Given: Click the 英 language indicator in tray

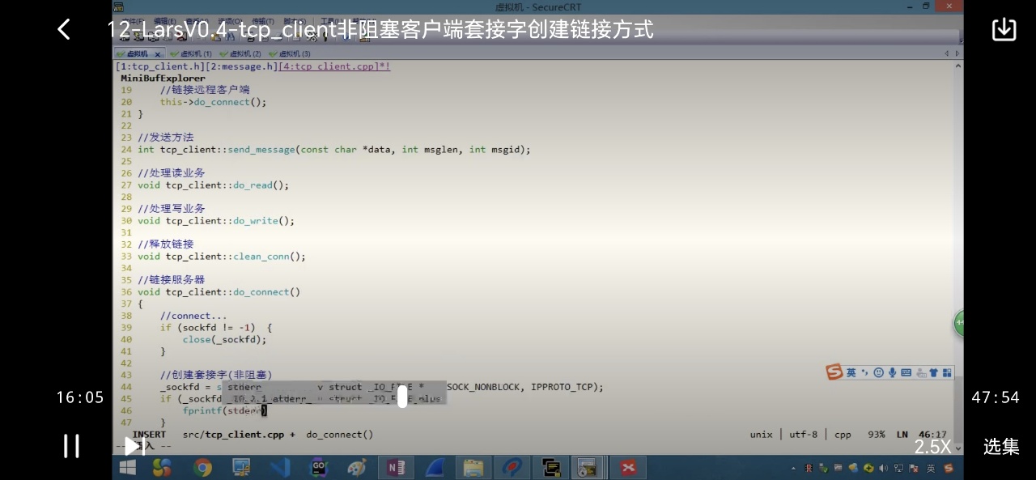Looking at the screenshot, I should pos(931,468).
